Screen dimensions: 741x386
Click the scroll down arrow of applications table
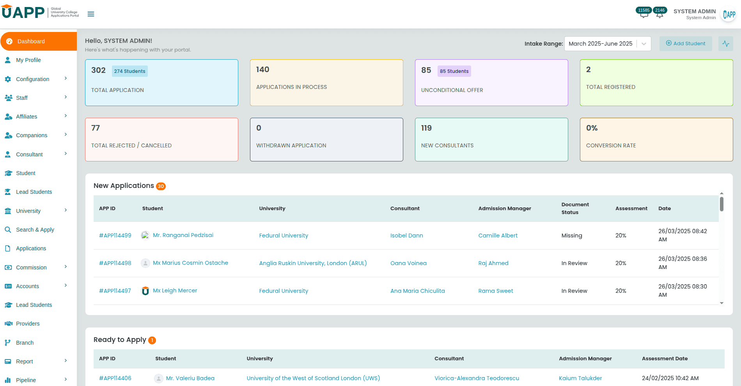pyautogui.click(x=721, y=303)
